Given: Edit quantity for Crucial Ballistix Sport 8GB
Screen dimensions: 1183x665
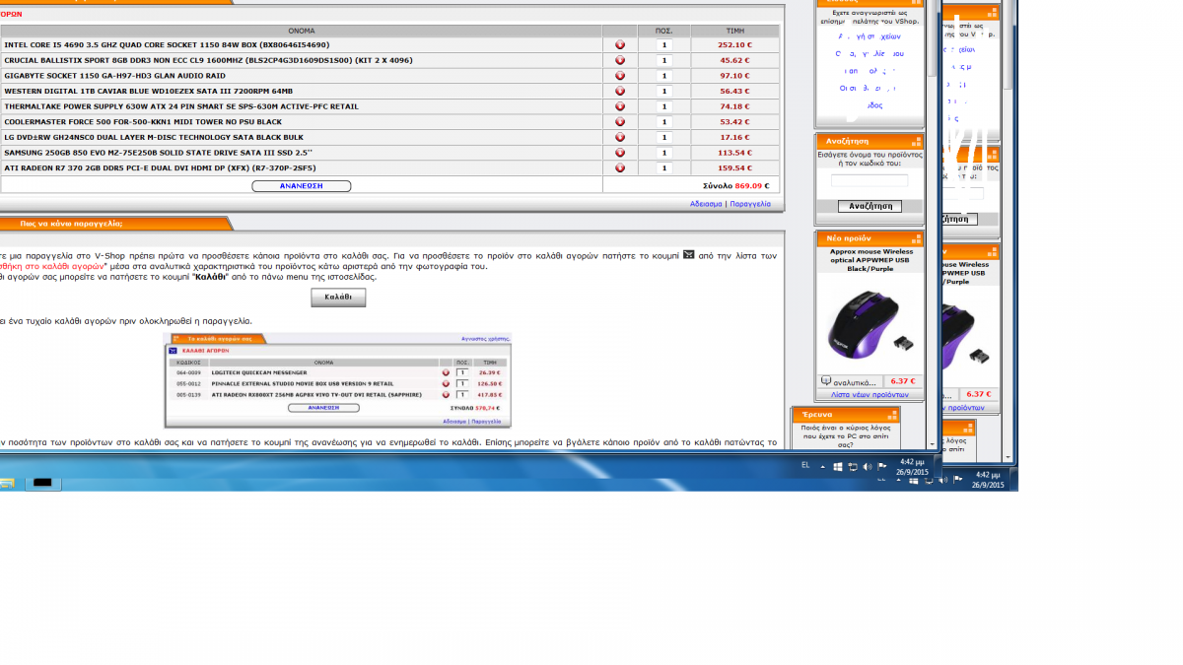Looking at the screenshot, I should point(663,60).
